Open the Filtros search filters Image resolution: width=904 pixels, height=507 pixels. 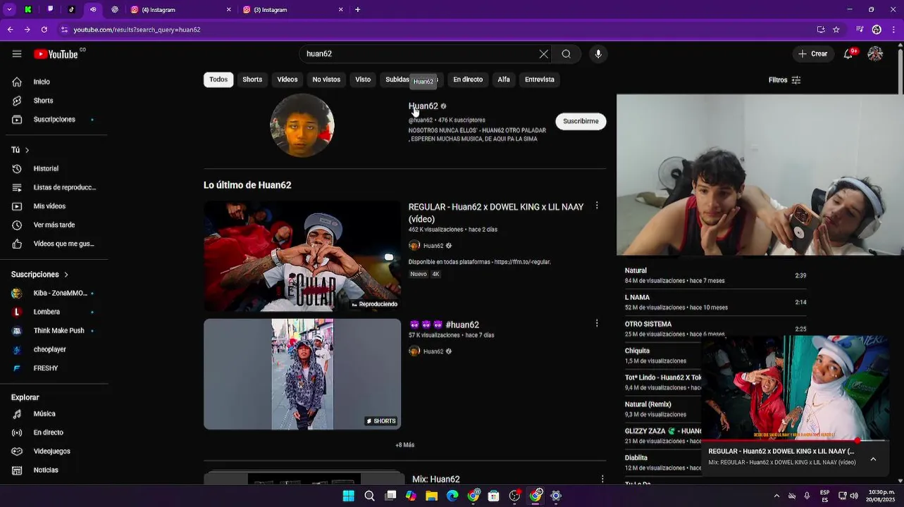point(784,80)
